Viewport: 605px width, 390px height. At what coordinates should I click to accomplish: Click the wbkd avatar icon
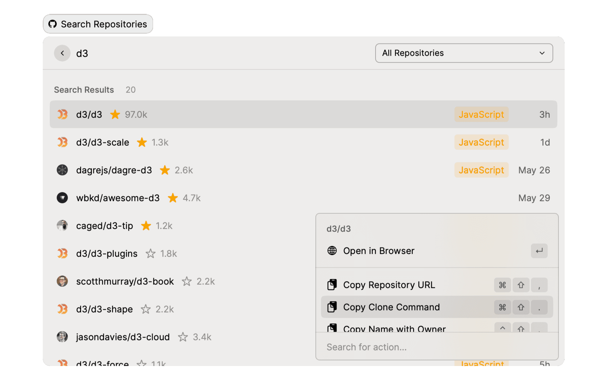point(62,198)
